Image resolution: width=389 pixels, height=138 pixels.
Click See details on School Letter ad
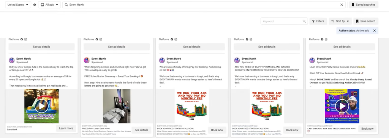click(141, 130)
